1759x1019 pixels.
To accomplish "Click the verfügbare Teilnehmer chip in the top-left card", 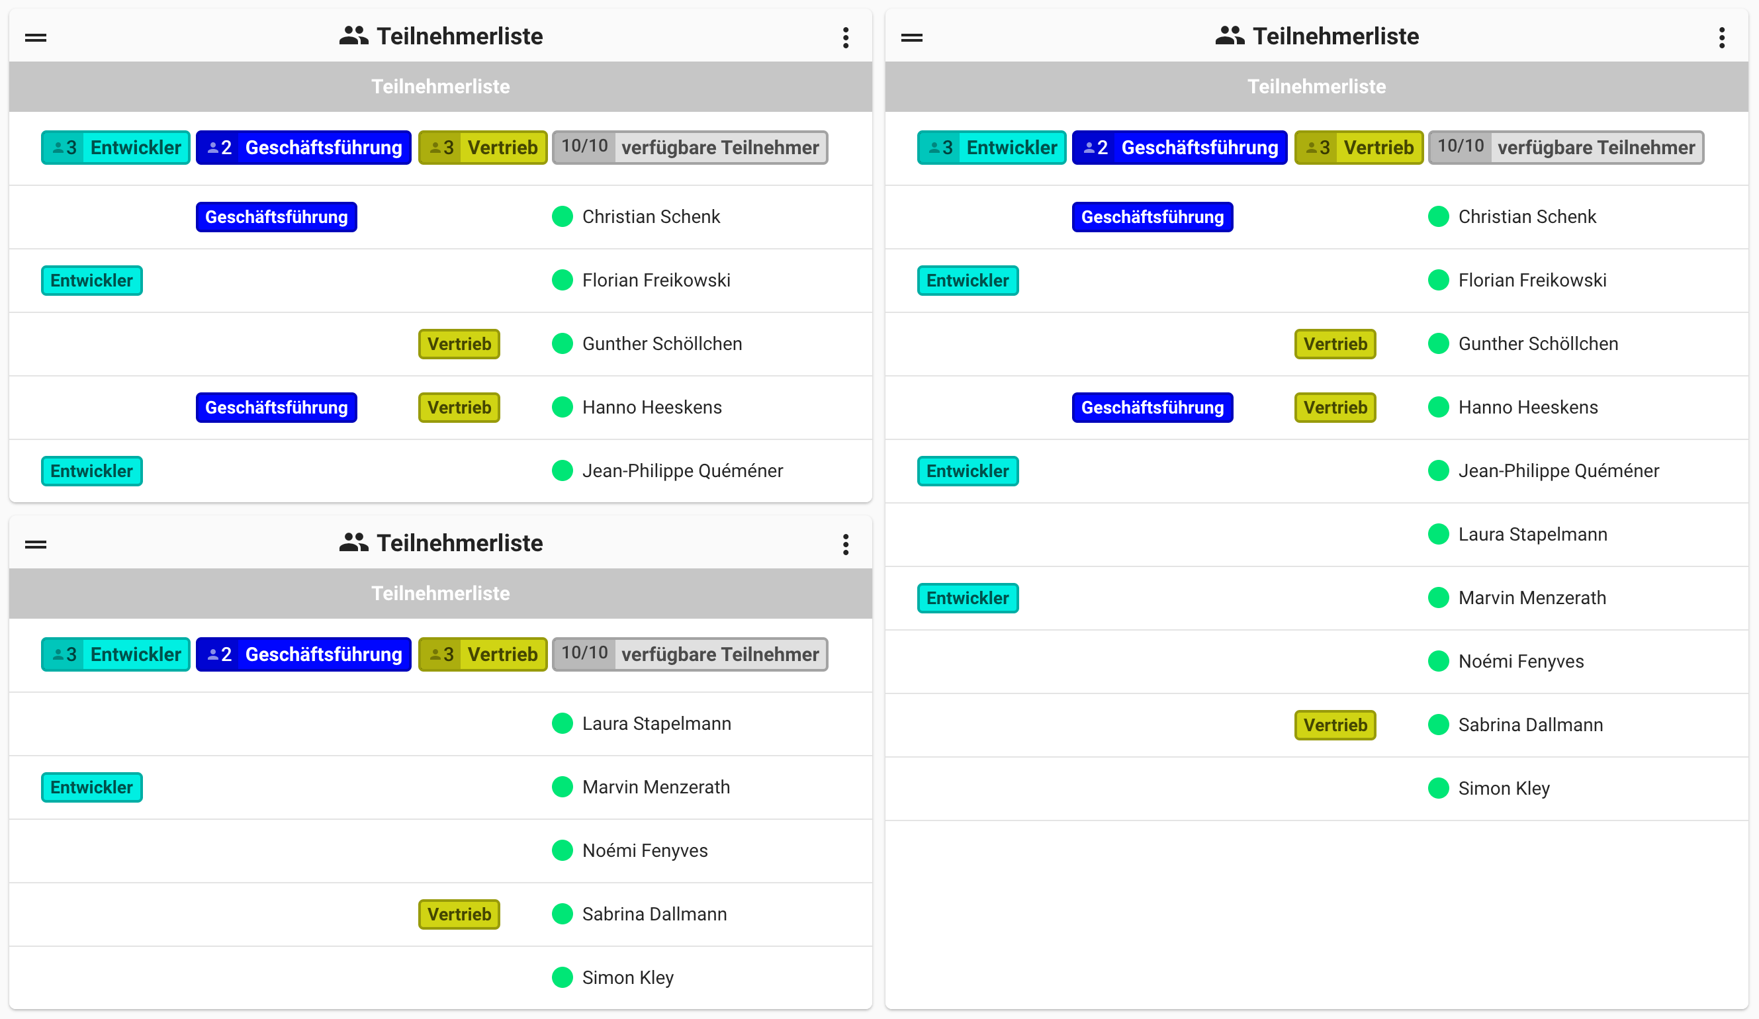I will (690, 148).
